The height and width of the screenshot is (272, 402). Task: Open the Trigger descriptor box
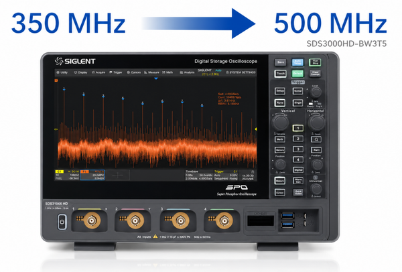(x=226, y=175)
